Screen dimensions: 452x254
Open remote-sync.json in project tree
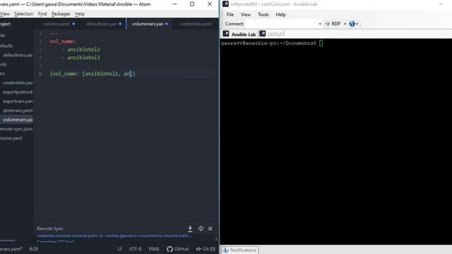[x=16, y=129]
